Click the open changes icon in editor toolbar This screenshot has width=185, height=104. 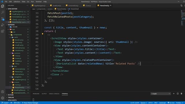(182, 5)
